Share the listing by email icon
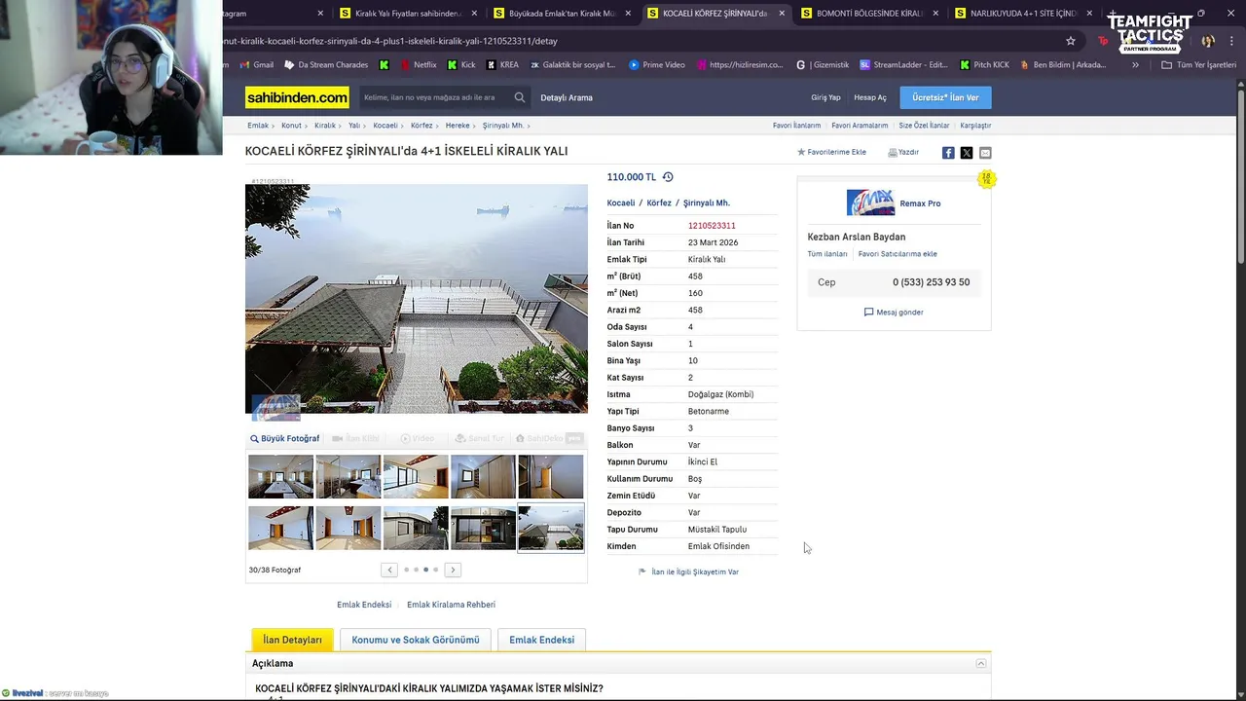Image resolution: width=1246 pixels, height=701 pixels. tap(985, 153)
